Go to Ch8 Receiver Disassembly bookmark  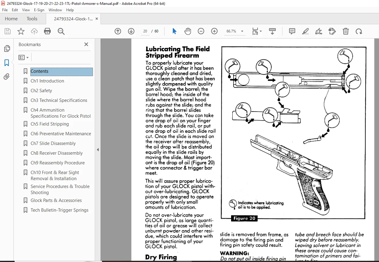coord(56,153)
